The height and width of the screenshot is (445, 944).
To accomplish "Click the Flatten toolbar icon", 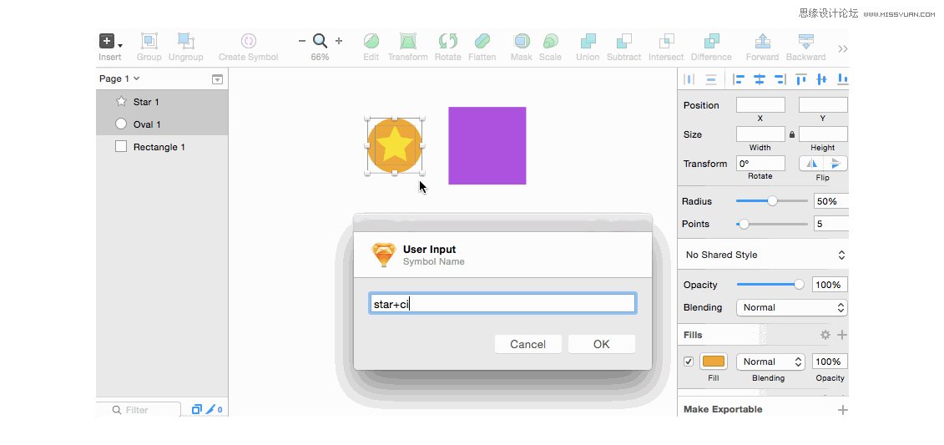I will point(482,41).
